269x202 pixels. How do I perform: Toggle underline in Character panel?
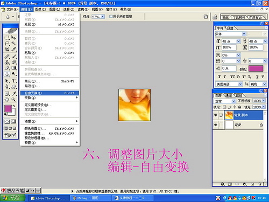pyautogui.click(x=257, y=77)
